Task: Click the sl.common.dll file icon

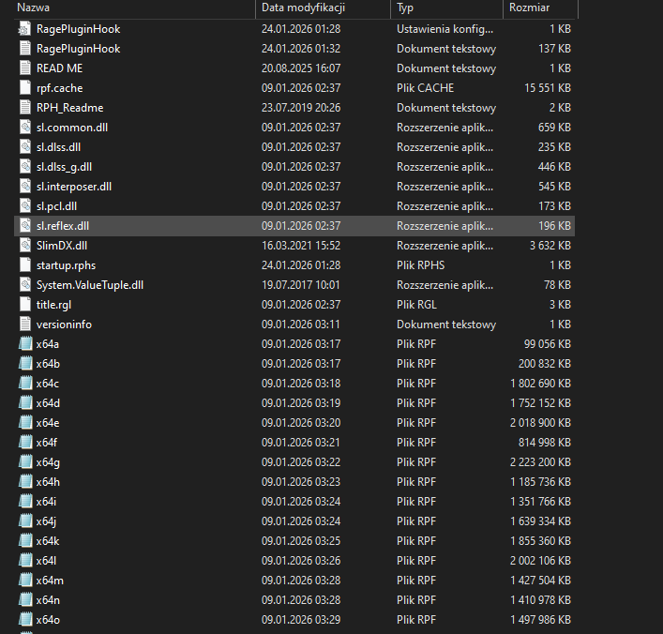Action: coord(25,128)
